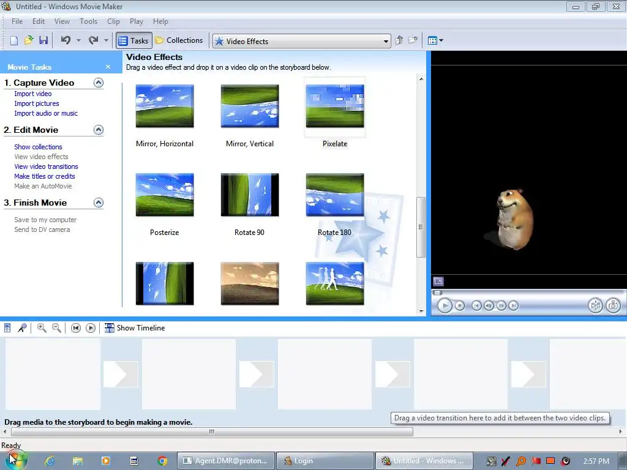Open the Tools menu

88,21
